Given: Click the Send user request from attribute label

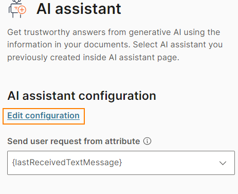Looking at the screenshot, I should click(74, 142).
